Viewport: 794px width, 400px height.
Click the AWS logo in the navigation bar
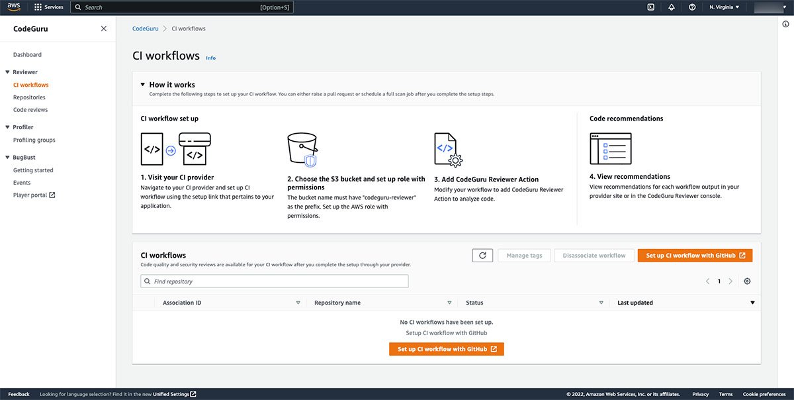point(14,7)
